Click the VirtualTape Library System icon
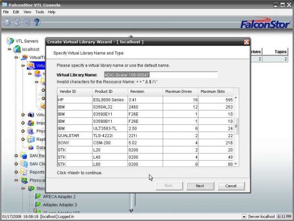 pyautogui.click(x=24, y=57)
